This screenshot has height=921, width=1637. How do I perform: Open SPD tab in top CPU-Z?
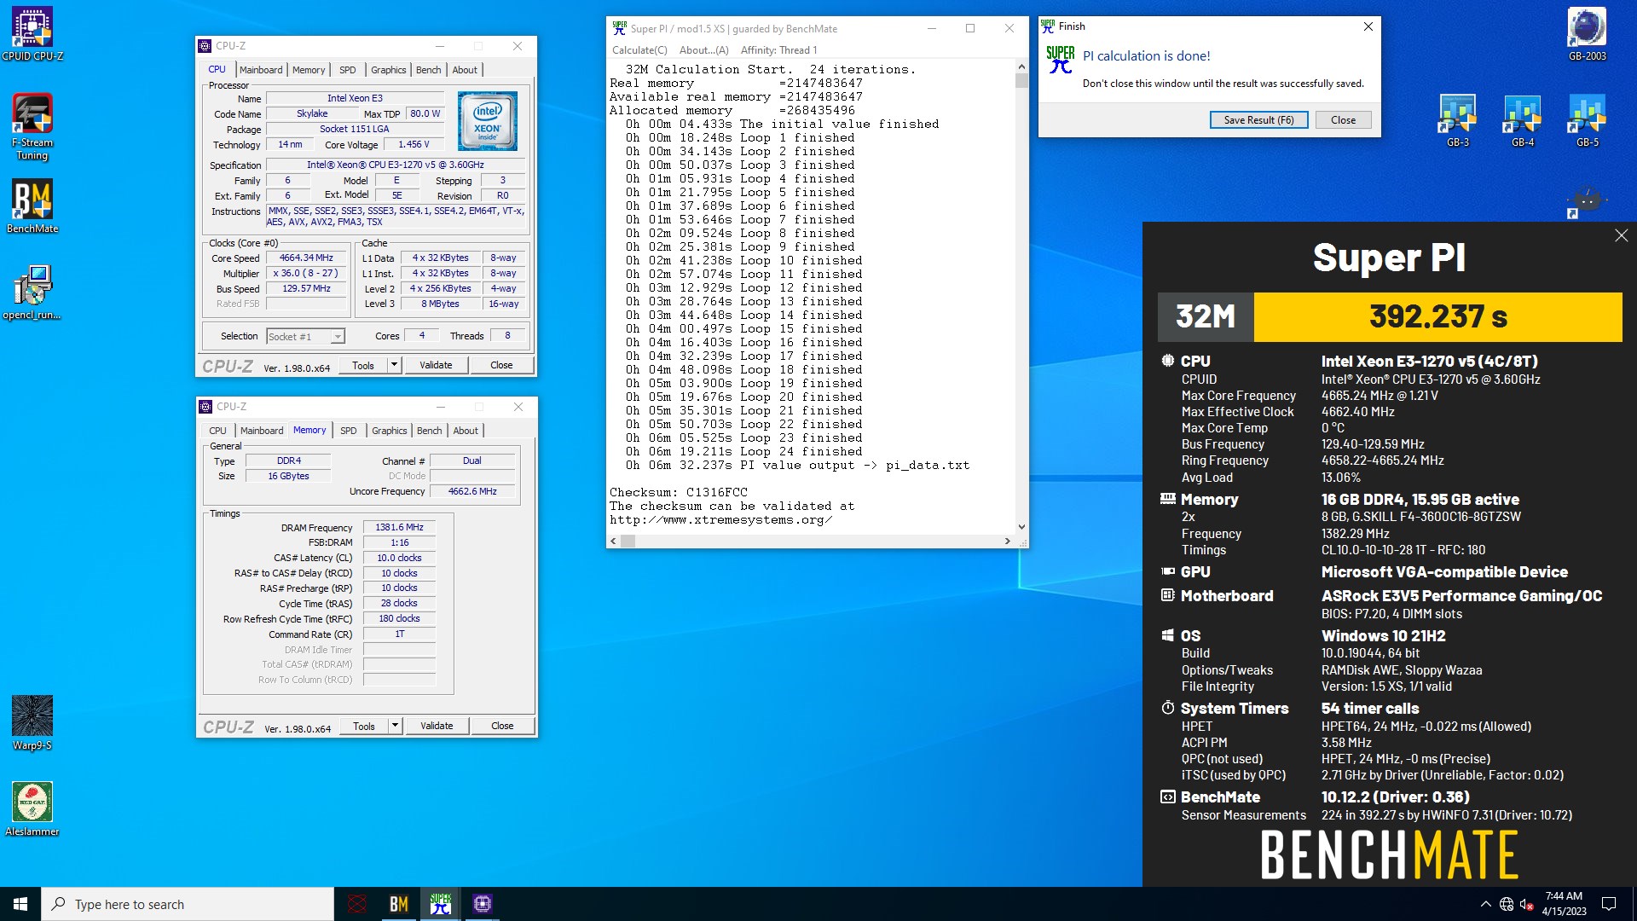tap(348, 70)
